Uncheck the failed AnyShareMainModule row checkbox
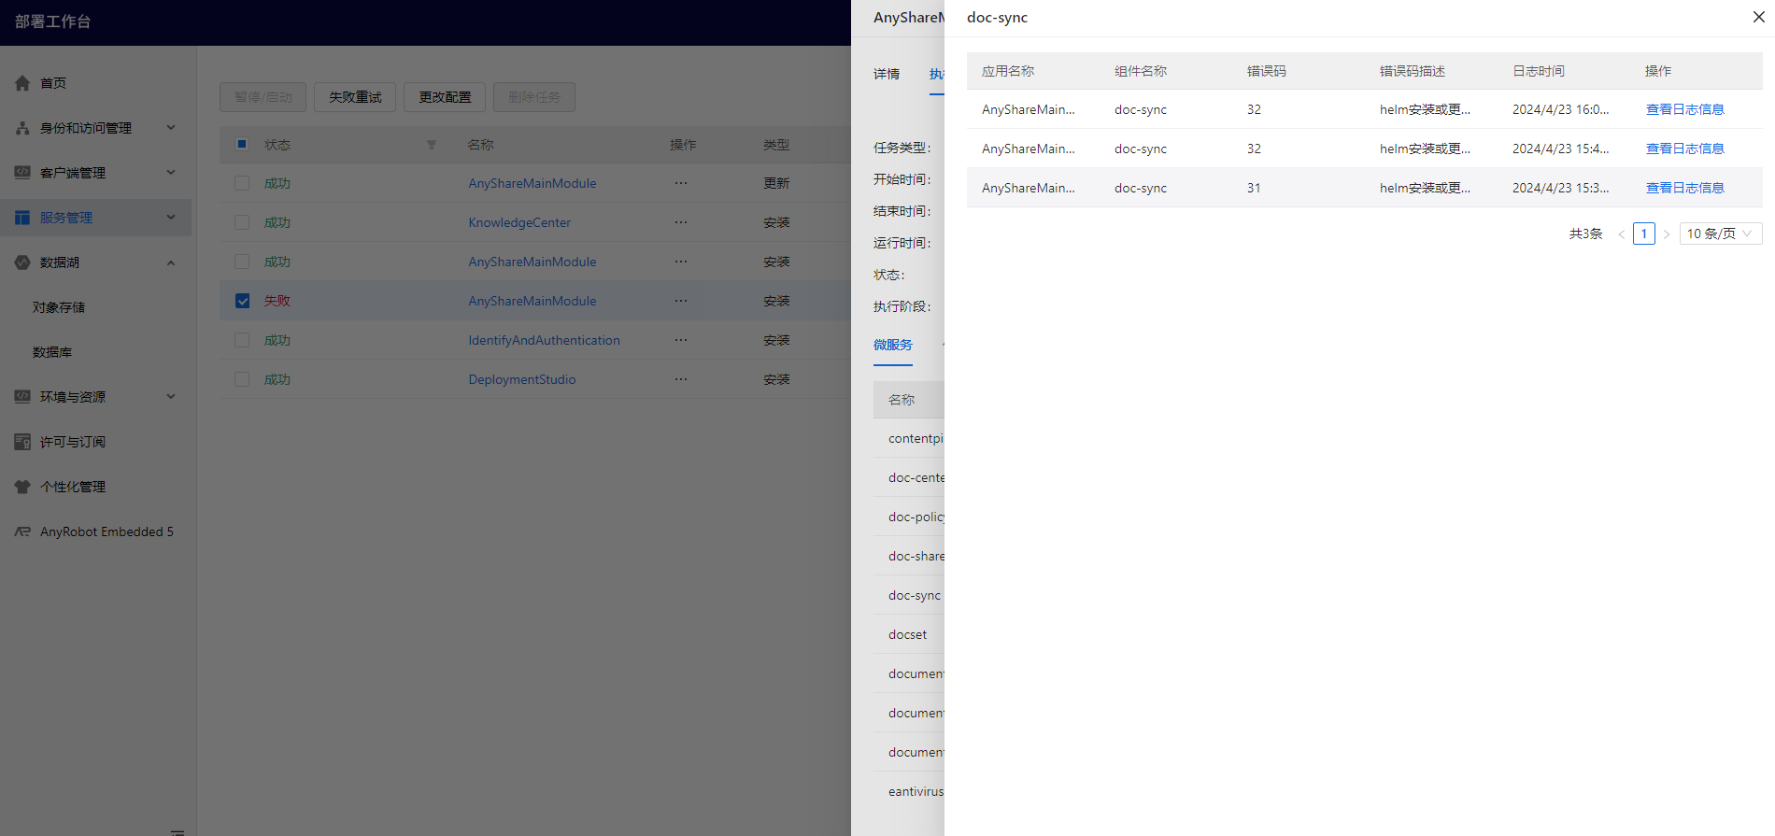This screenshot has width=1775, height=836. 242,301
